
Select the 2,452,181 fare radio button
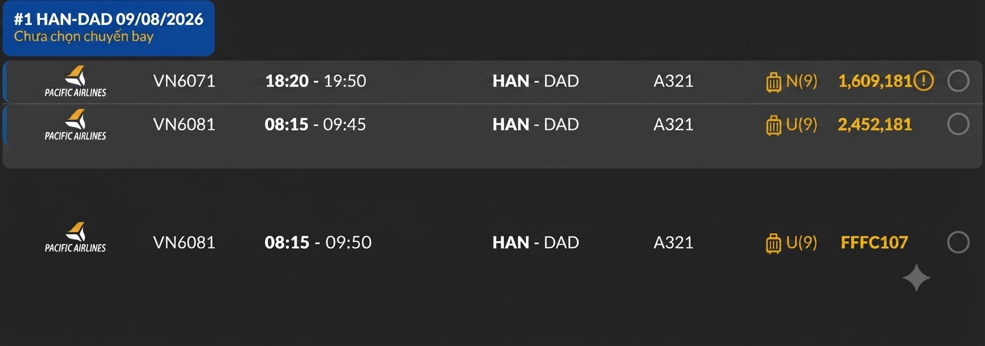958,124
